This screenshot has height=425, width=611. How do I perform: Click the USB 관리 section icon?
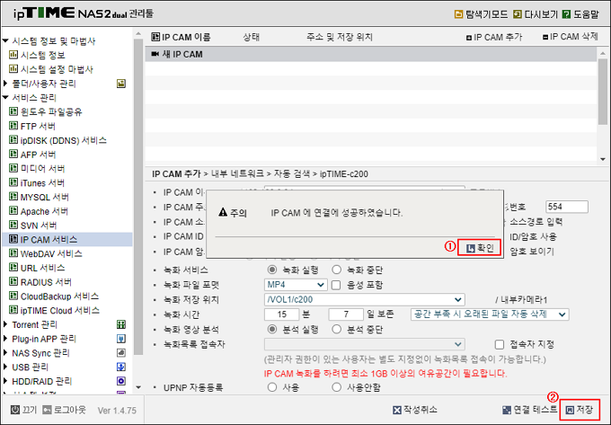(121, 367)
